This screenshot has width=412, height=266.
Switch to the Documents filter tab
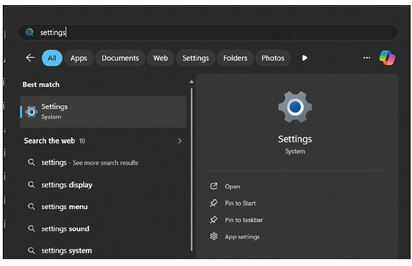tap(120, 58)
